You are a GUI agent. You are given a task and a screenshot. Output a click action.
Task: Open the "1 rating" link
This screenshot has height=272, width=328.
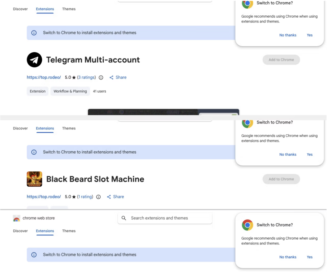[85, 197]
